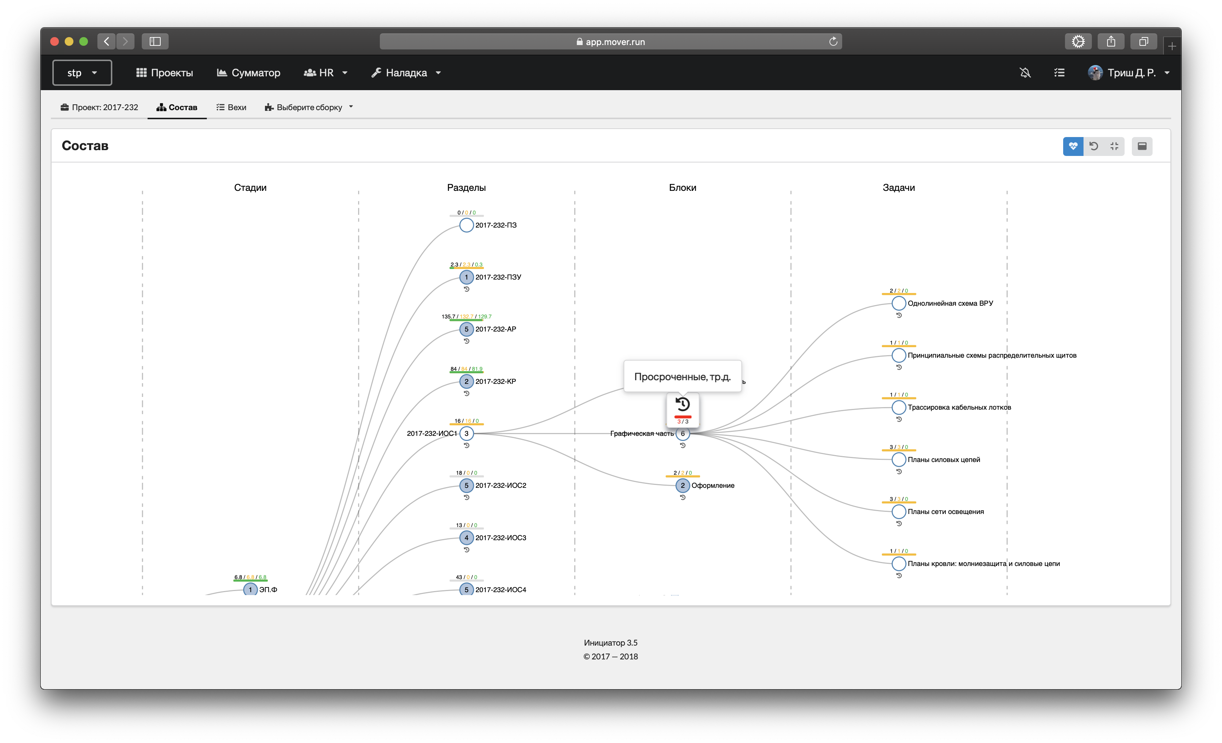
Task: Go to Проекты in the navbar
Action: click(165, 73)
